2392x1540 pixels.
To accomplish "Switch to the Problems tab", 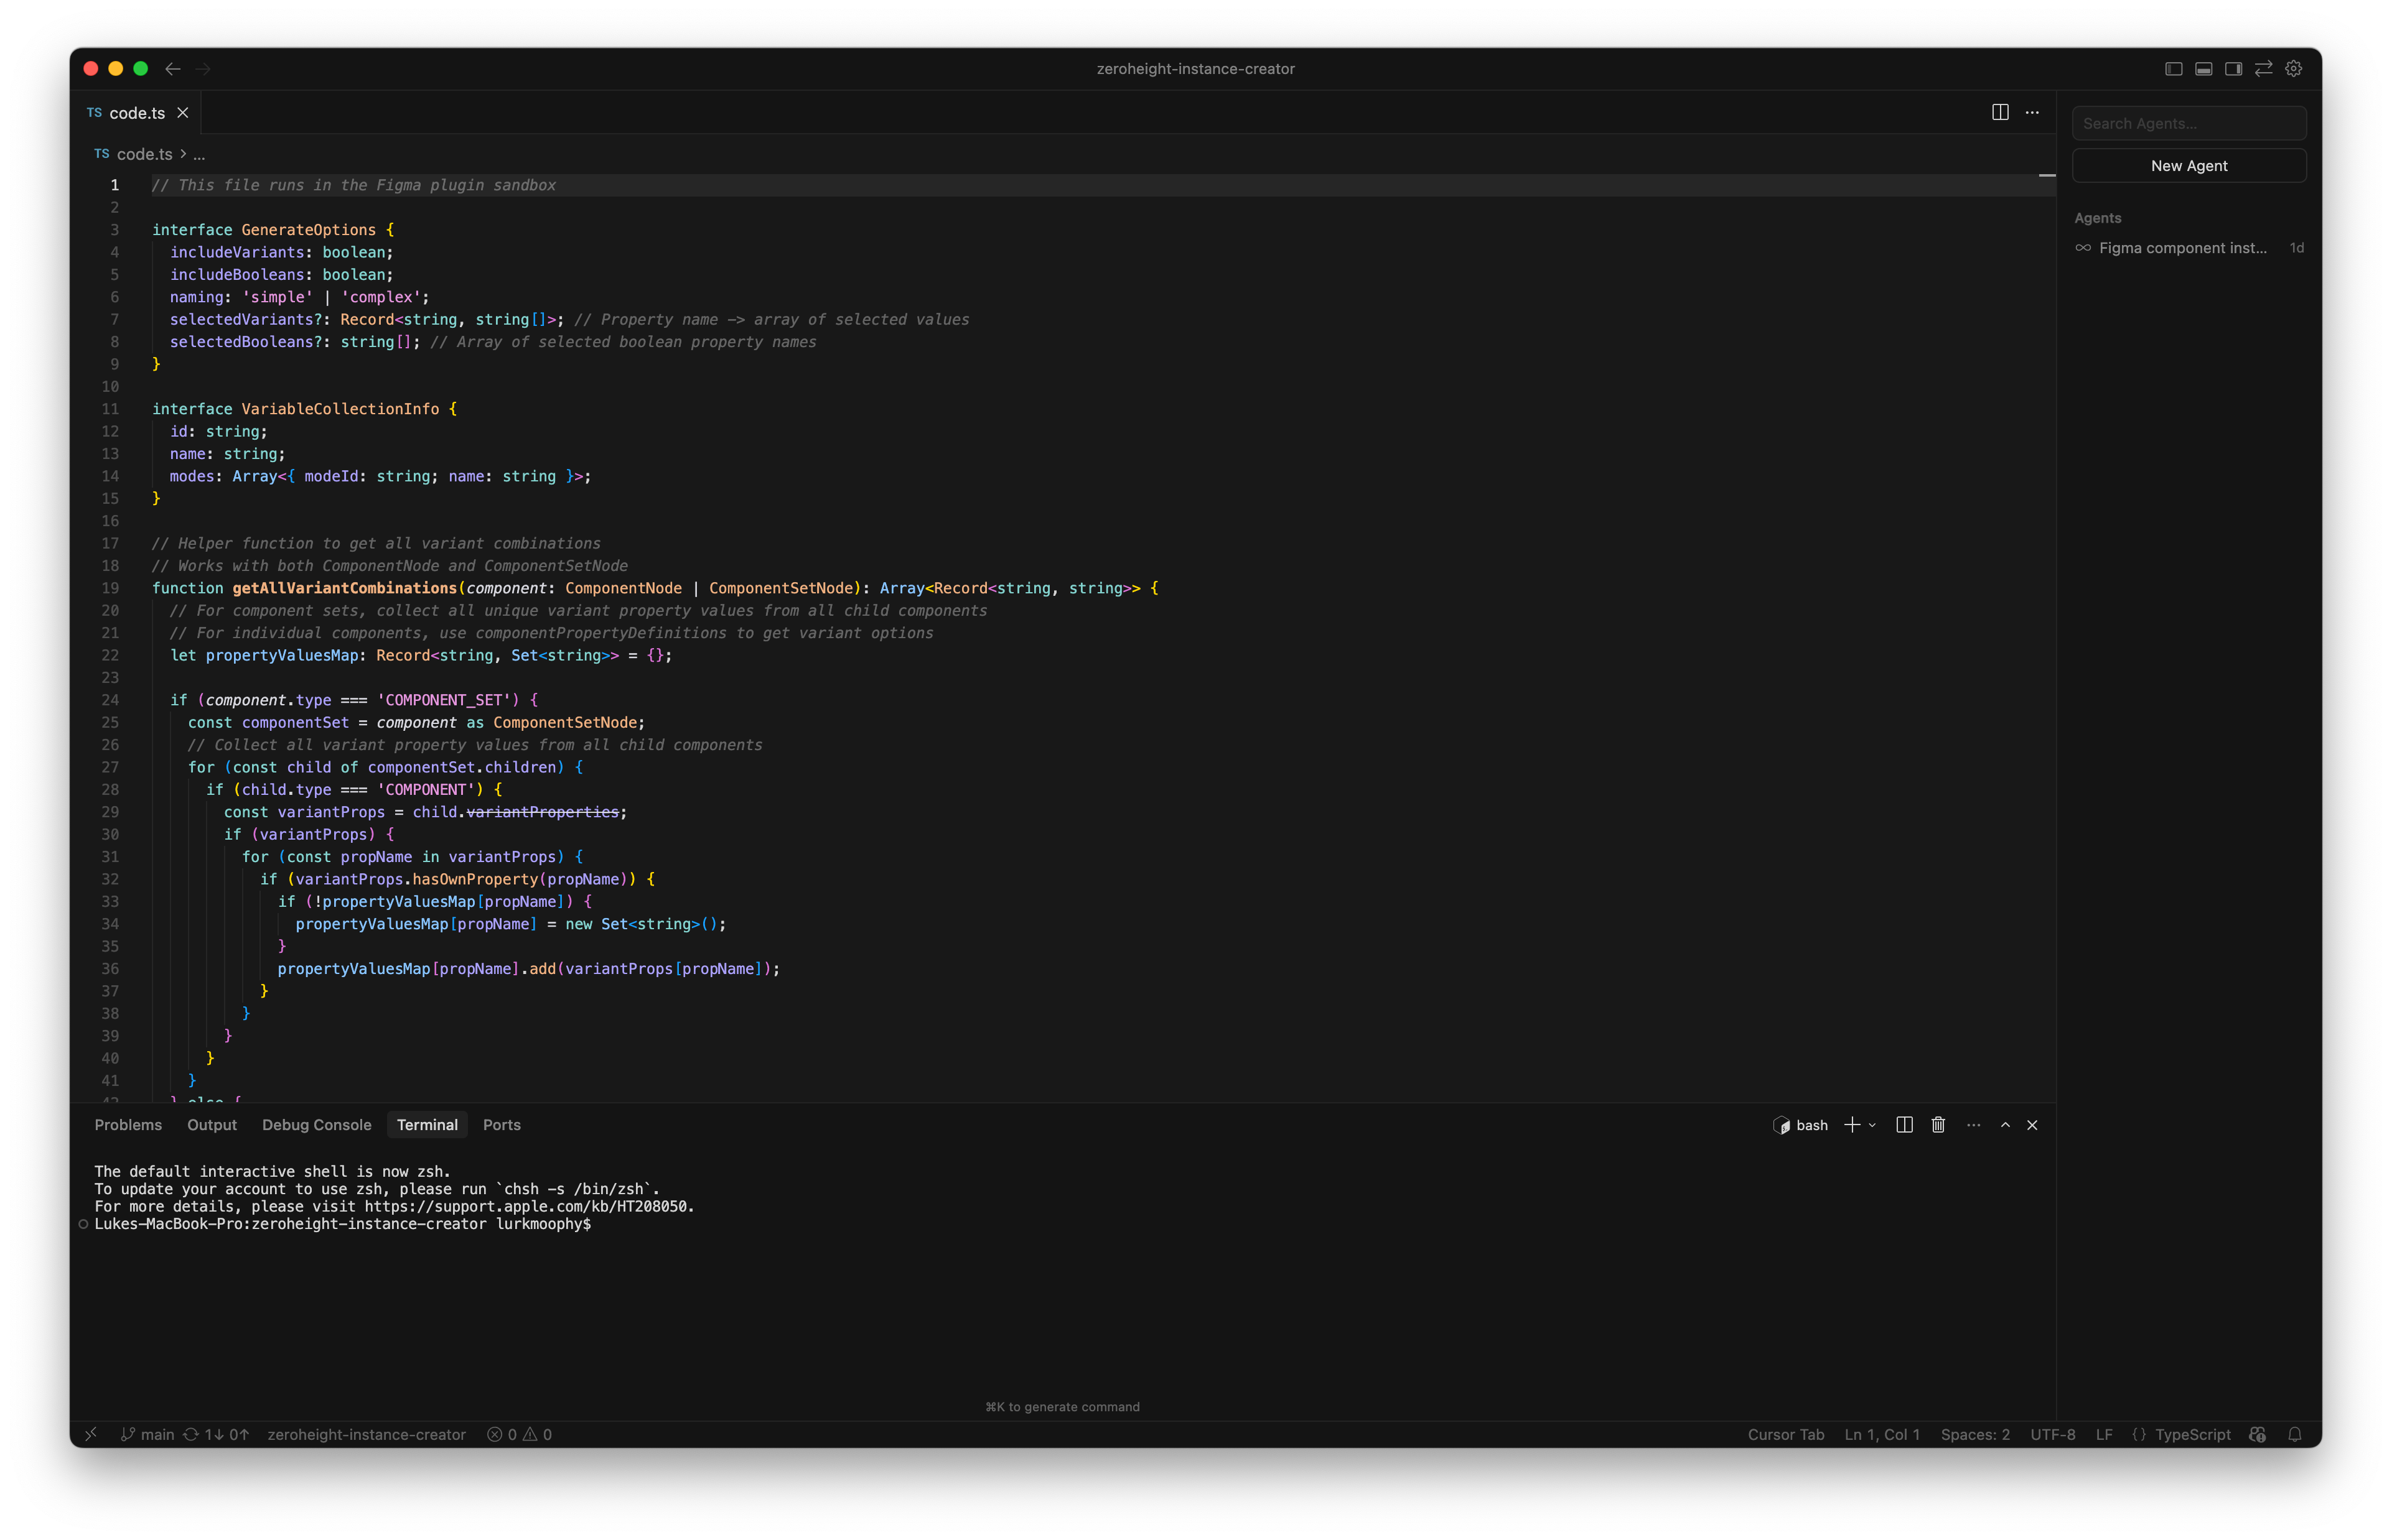I will 128,1124.
